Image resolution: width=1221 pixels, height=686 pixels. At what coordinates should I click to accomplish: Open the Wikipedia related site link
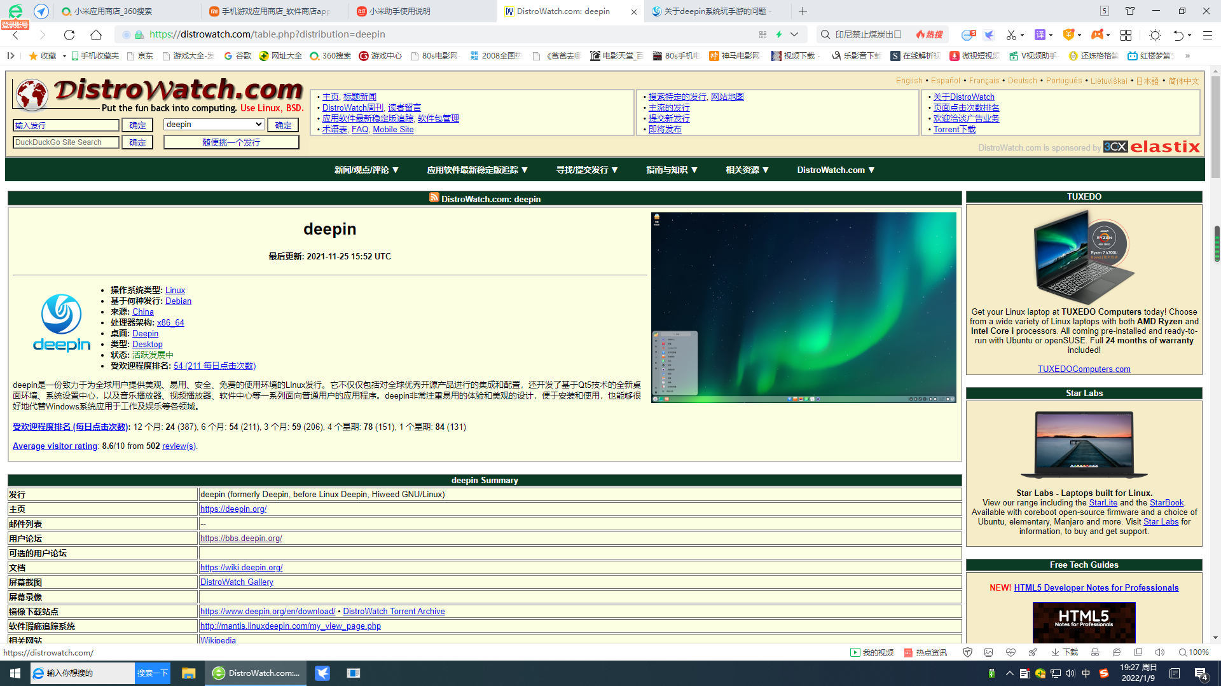click(218, 640)
